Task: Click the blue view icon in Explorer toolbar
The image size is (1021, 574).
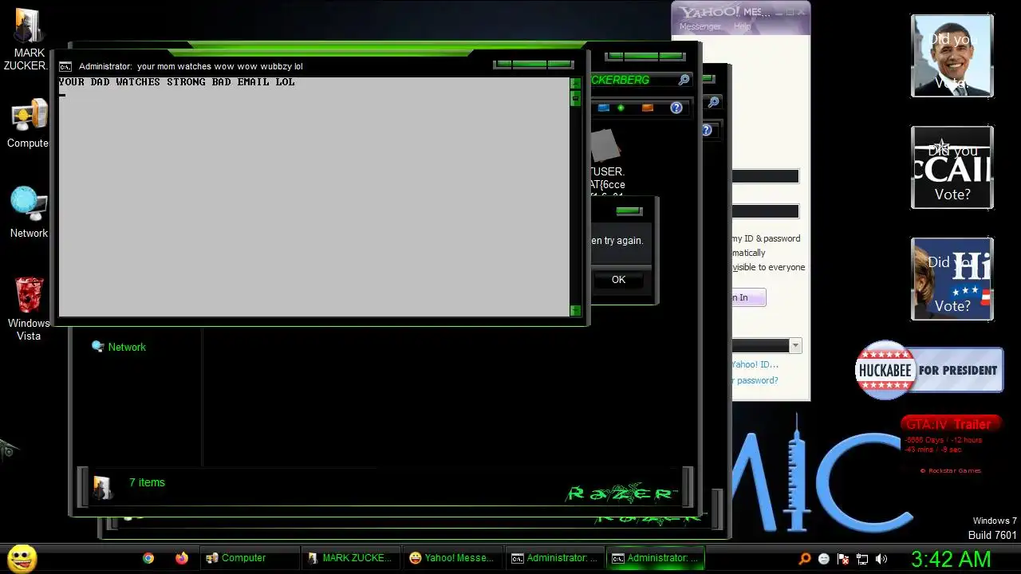Action: click(x=603, y=108)
